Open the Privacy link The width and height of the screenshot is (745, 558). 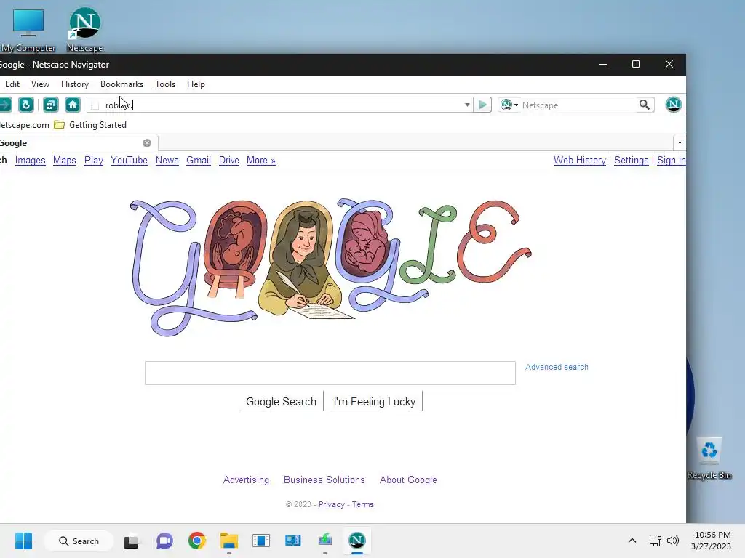331,504
